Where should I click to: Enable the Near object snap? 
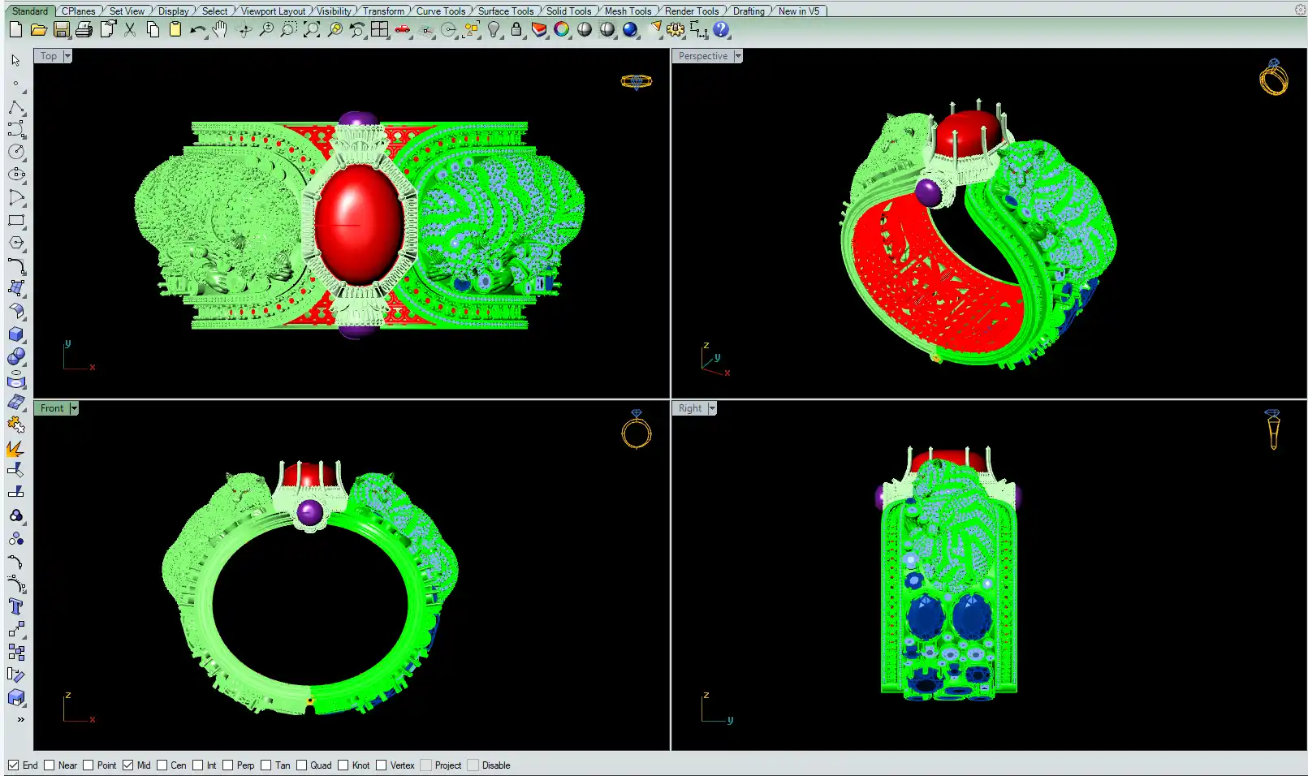click(x=50, y=765)
